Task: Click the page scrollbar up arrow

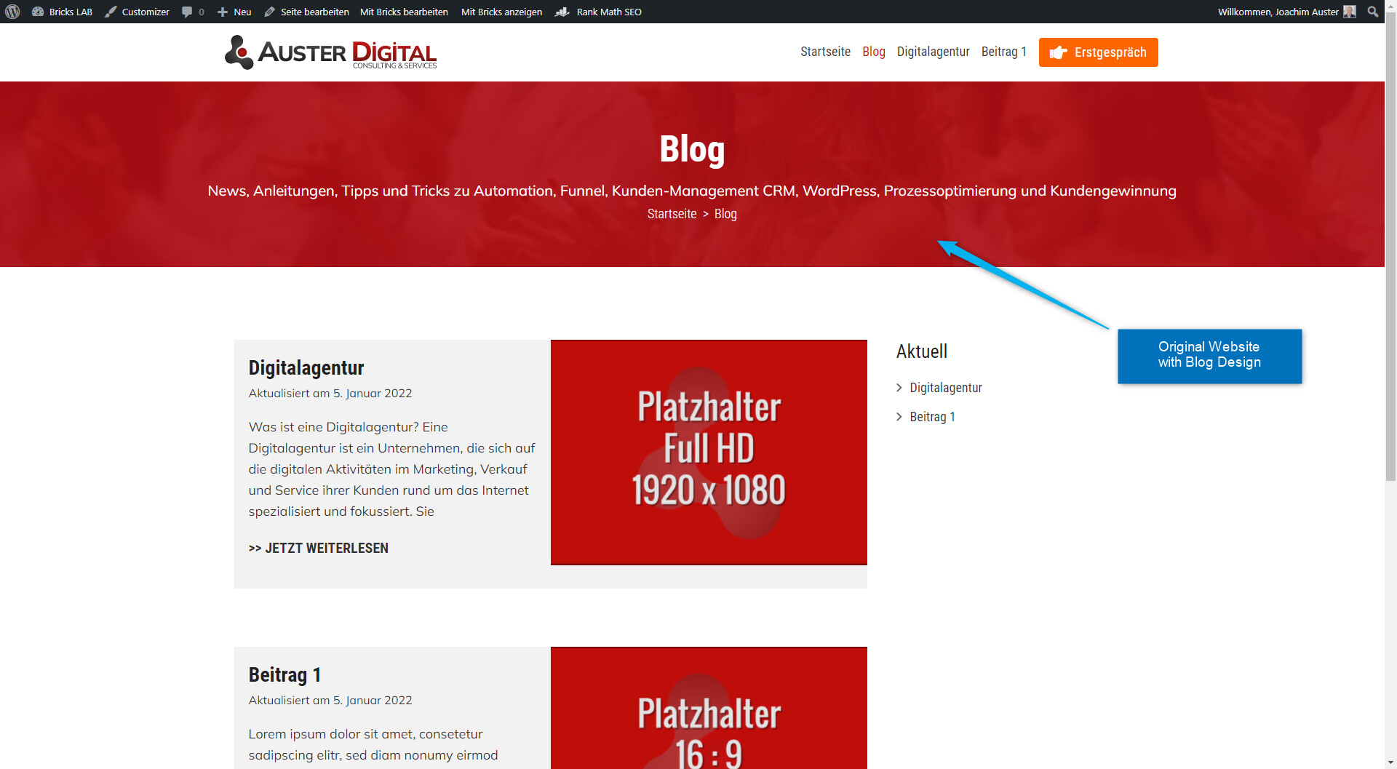Action: [1390, 6]
